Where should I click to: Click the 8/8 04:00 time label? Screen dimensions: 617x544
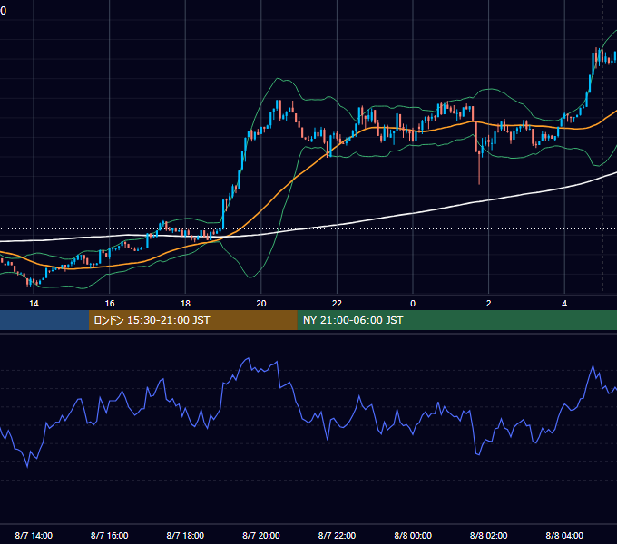click(x=564, y=535)
